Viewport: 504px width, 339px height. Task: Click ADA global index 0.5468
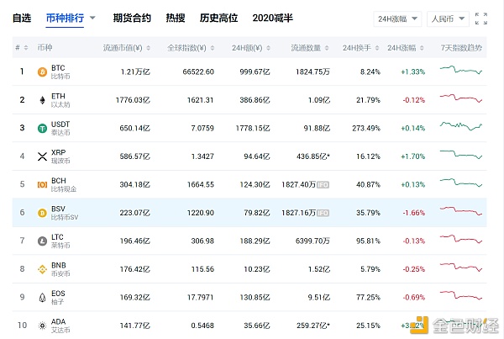point(202,326)
